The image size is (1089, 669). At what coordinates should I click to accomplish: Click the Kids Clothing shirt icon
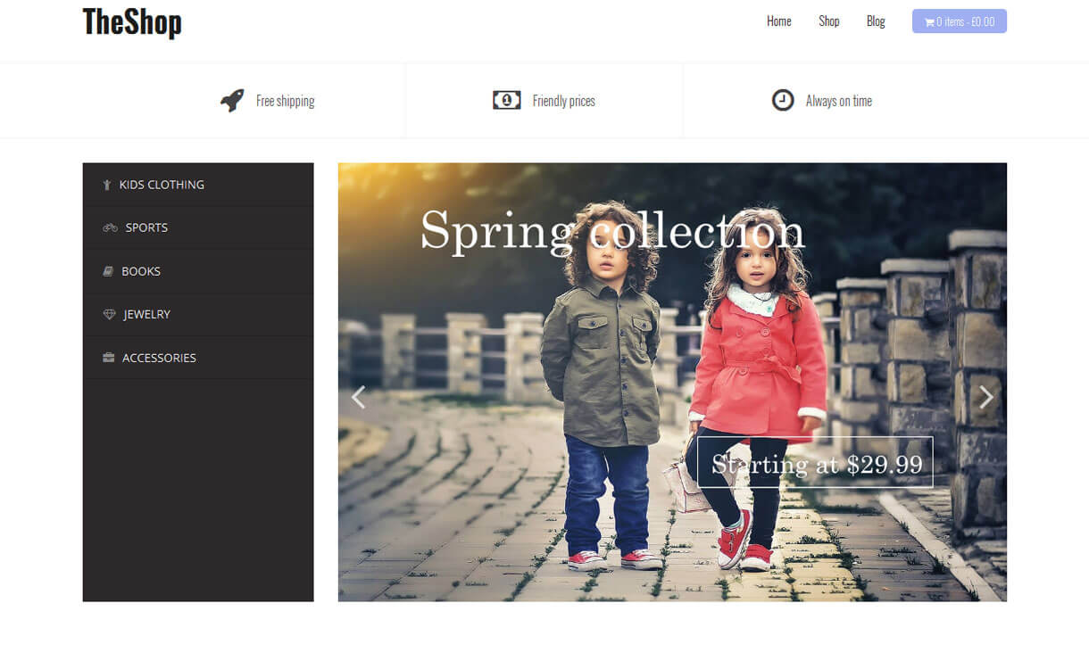pyautogui.click(x=107, y=186)
